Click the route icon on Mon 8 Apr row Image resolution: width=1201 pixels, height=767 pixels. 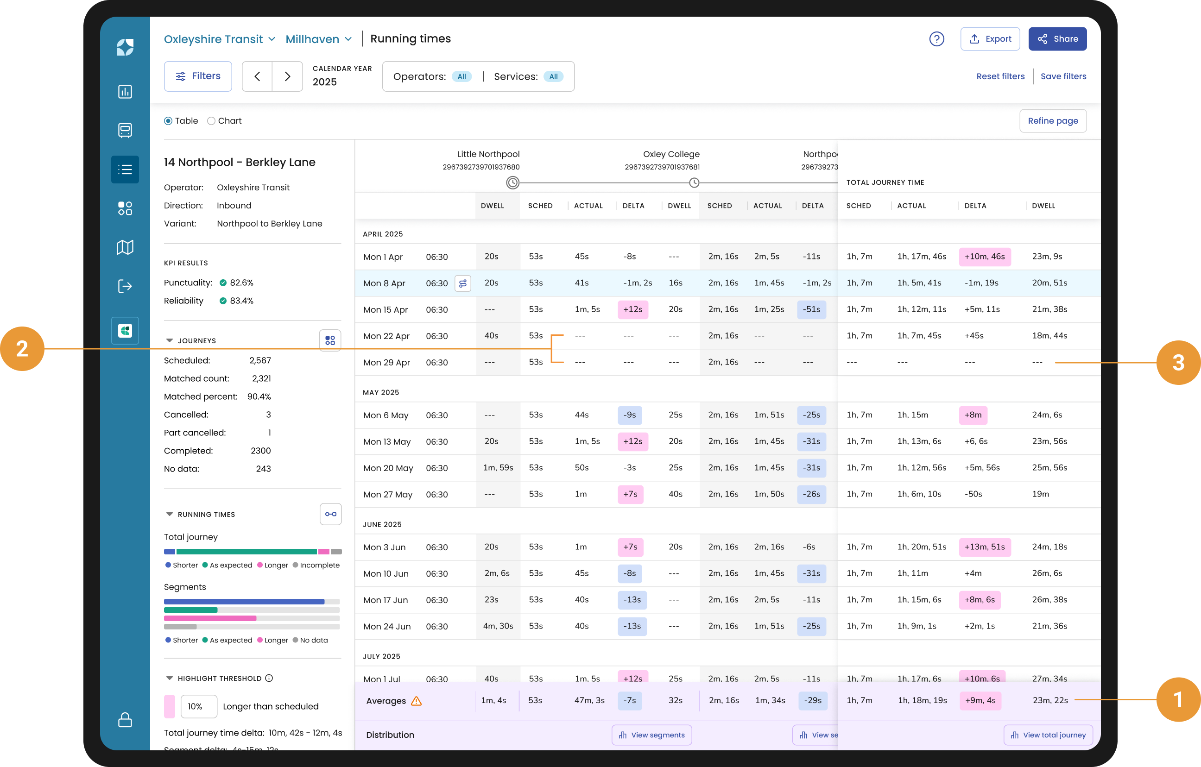click(462, 283)
